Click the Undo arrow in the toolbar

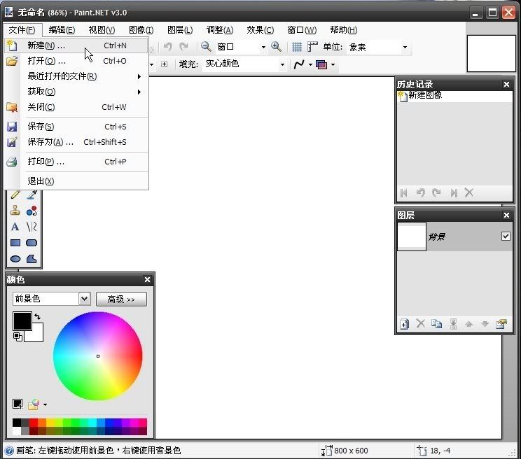(x=168, y=47)
